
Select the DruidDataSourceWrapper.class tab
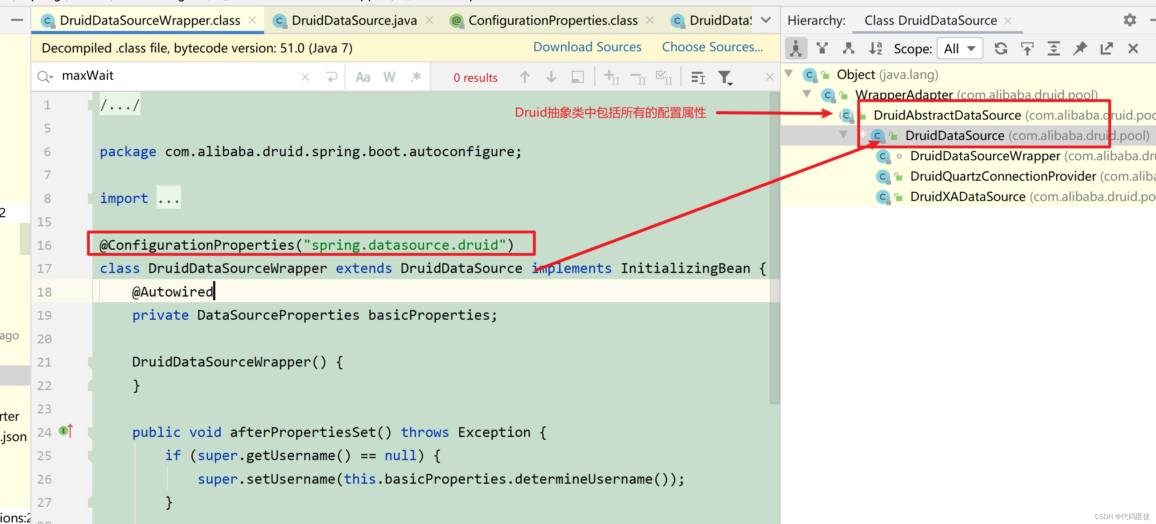[x=142, y=20]
